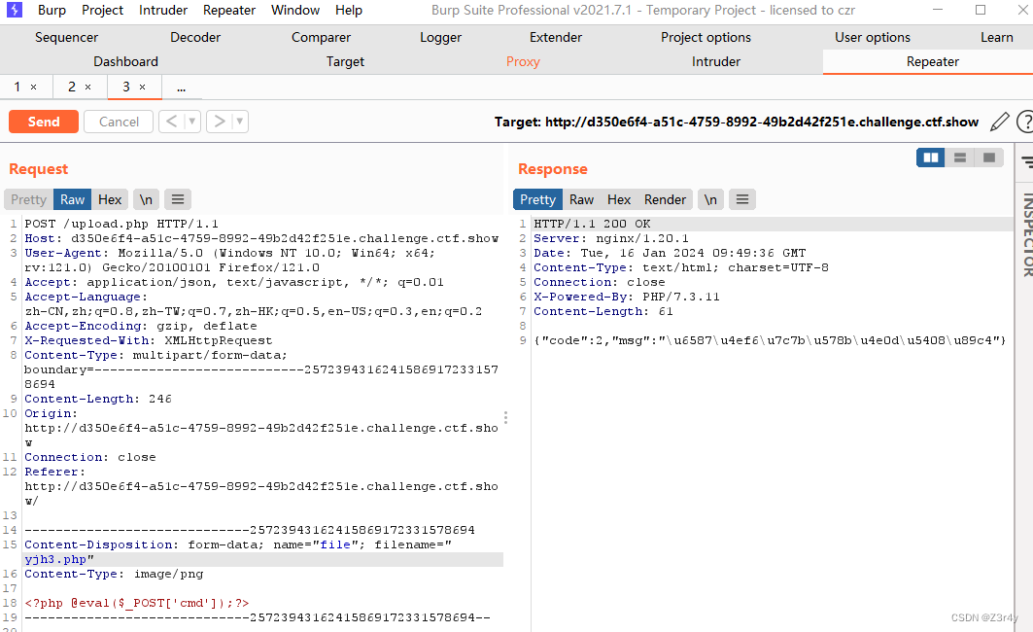Open the Project menu

pos(102,10)
